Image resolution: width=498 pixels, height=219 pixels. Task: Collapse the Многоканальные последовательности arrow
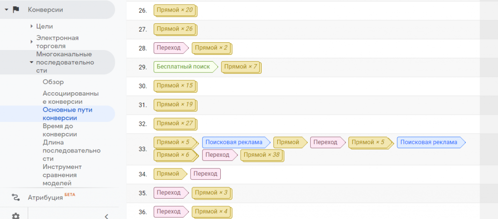31,62
